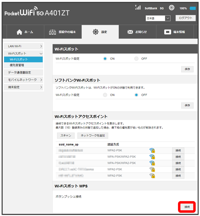Click the signal strength bars icon

click(138, 7)
